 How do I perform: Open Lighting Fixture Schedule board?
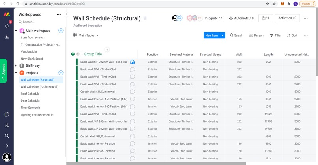(37, 115)
